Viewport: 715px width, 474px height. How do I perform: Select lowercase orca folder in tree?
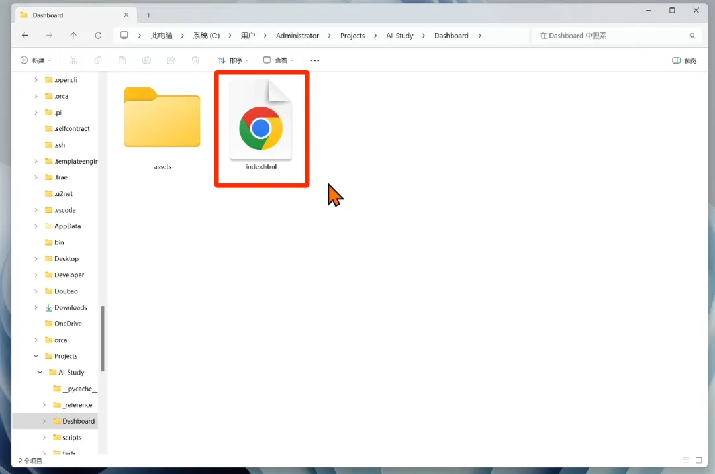coord(56,340)
